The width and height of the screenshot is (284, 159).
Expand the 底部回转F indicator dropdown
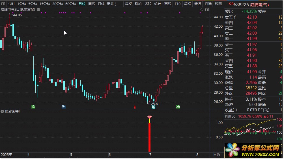(2, 112)
